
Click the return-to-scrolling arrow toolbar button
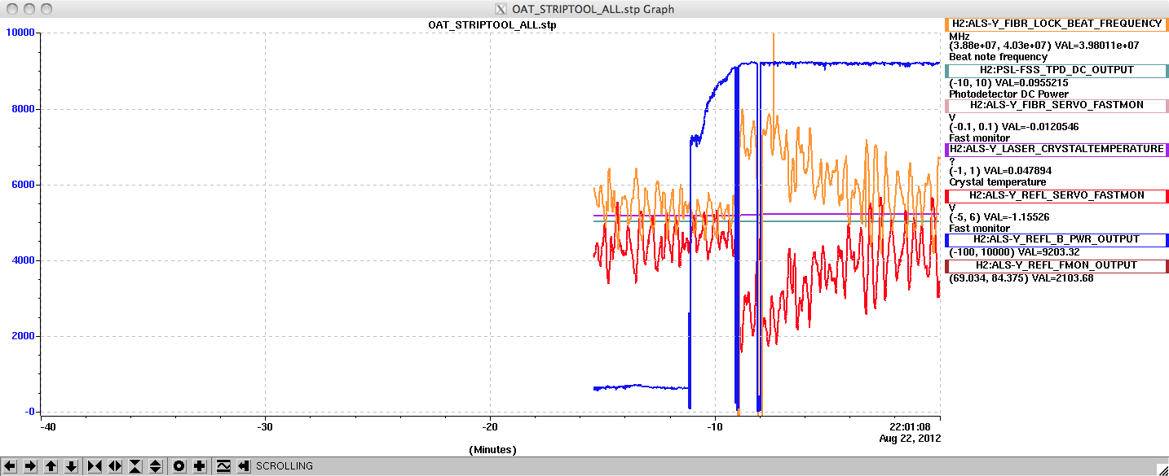pyautogui.click(x=243, y=466)
